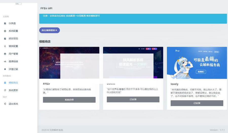The width and height of the screenshot is (228, 133).
Task: Click the refresh icon beside 系统更新
Action: (x=5, y=90)
